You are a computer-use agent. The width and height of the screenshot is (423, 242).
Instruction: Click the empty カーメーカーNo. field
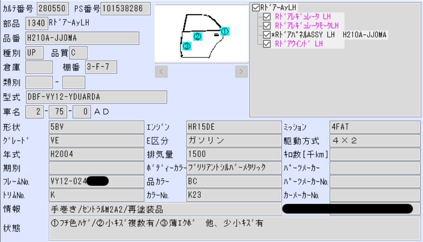click(375, 195)
